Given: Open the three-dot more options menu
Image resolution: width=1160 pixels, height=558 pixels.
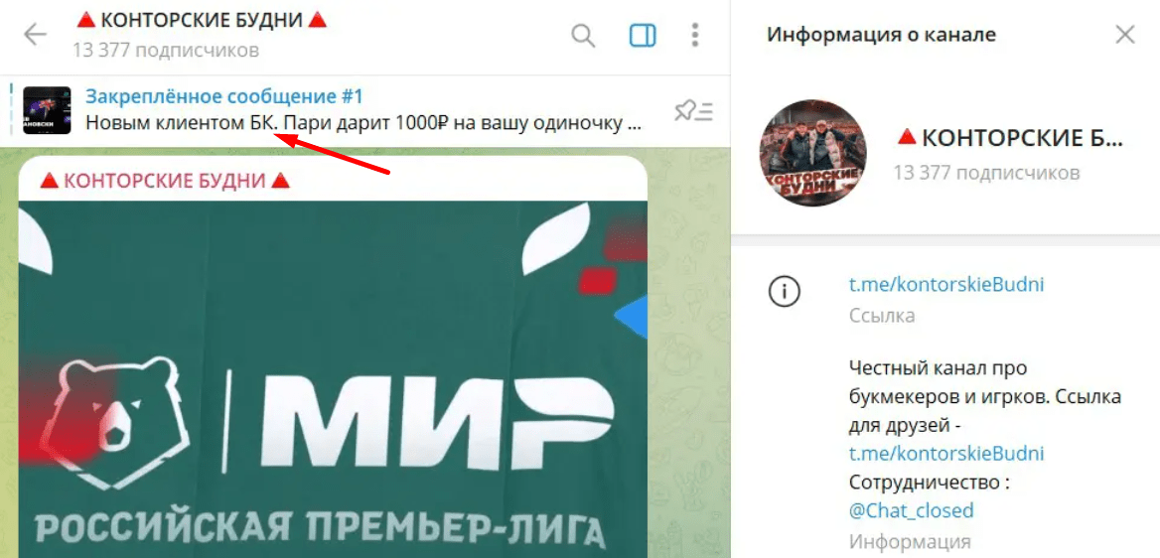Looking at the screenshot, I should click(x=694, y=35).
